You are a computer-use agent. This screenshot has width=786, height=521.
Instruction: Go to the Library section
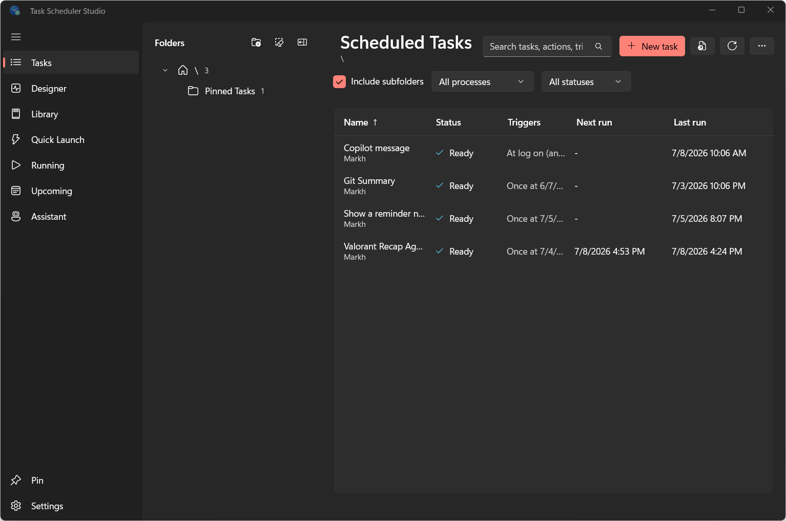pos(71,114)
